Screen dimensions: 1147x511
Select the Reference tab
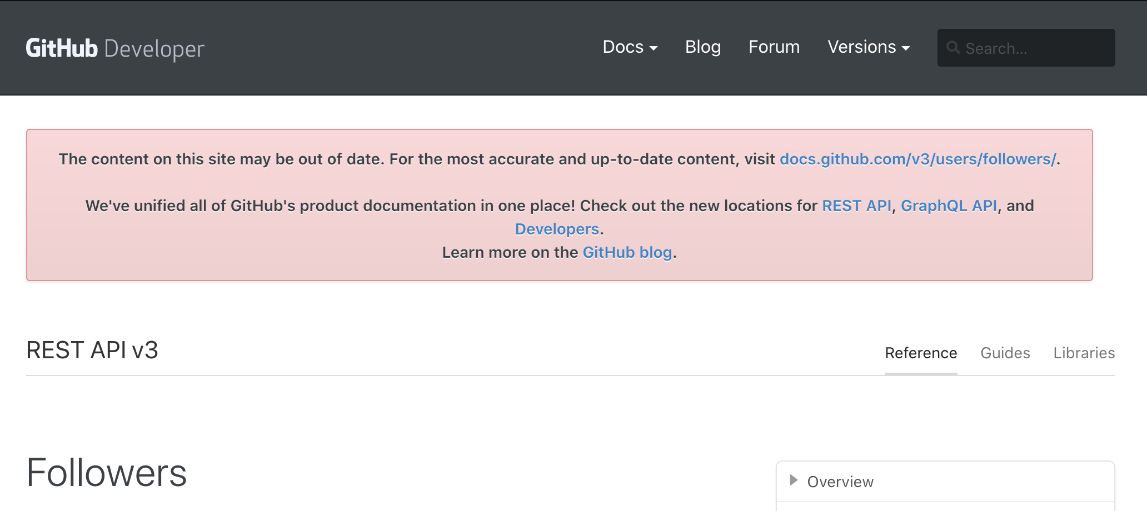[921, 353]
